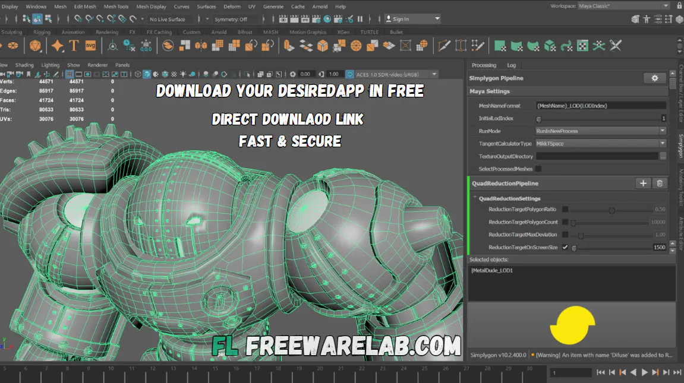Add a new pipeline with plus button
This screenshot has height=383, width=684.
point(643,183)
